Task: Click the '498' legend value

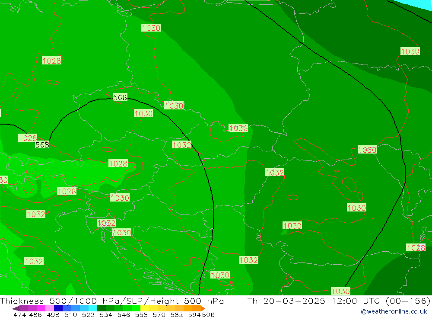Action: tap(53, 314)
